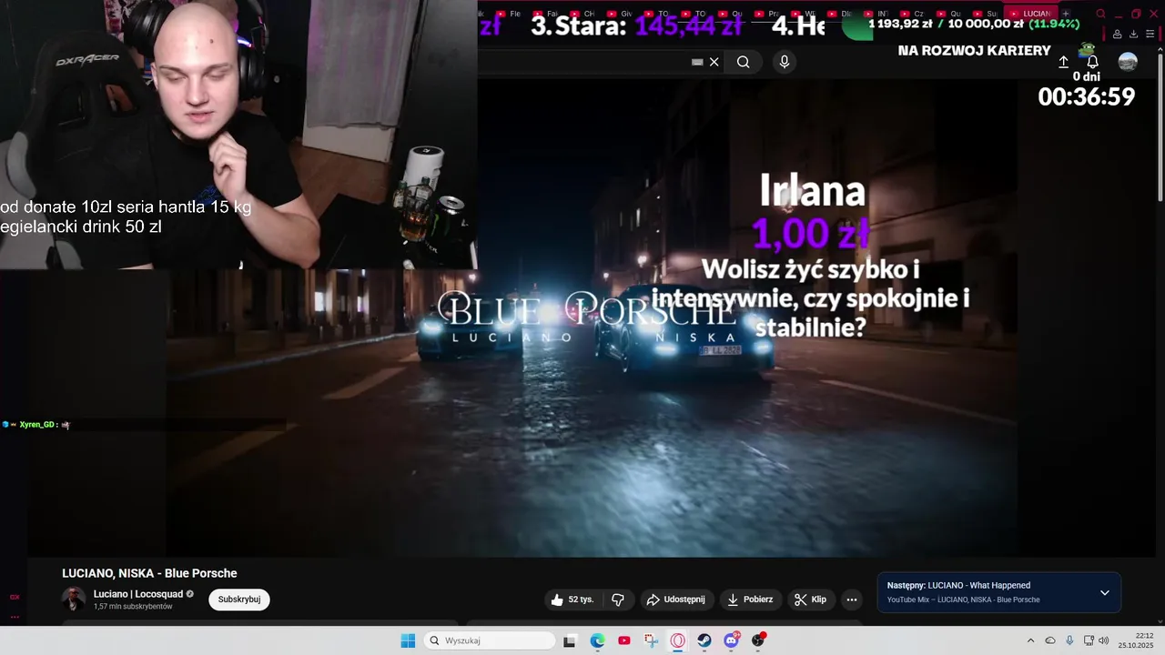
Task: Open the OneDrive cloud tray icon
Action: coord(1050,640)
